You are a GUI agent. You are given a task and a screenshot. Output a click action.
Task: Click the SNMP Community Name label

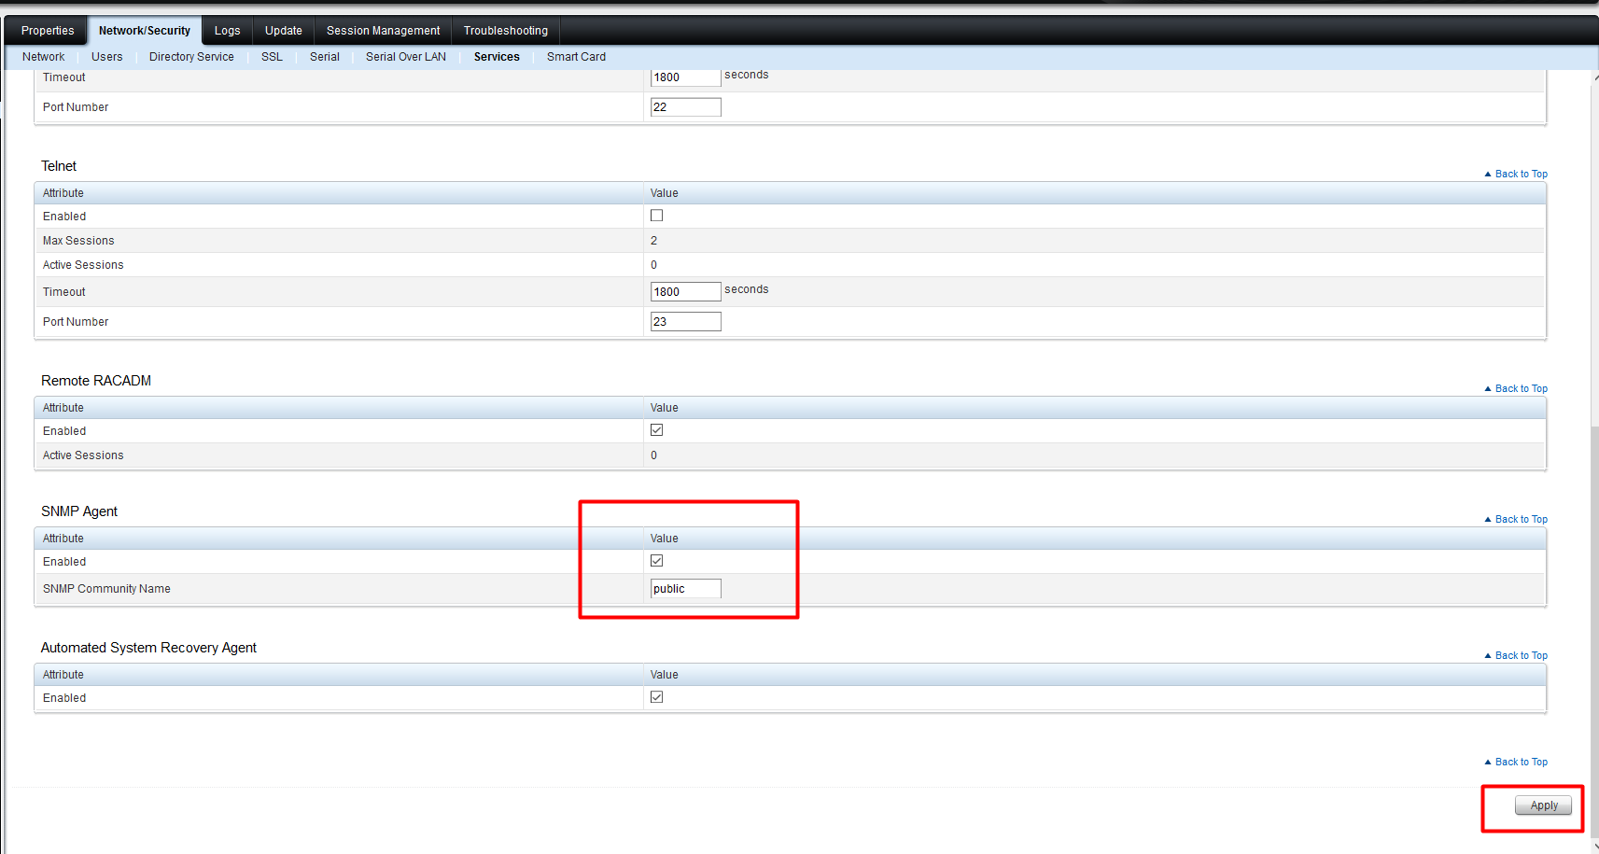pos(106,589)
